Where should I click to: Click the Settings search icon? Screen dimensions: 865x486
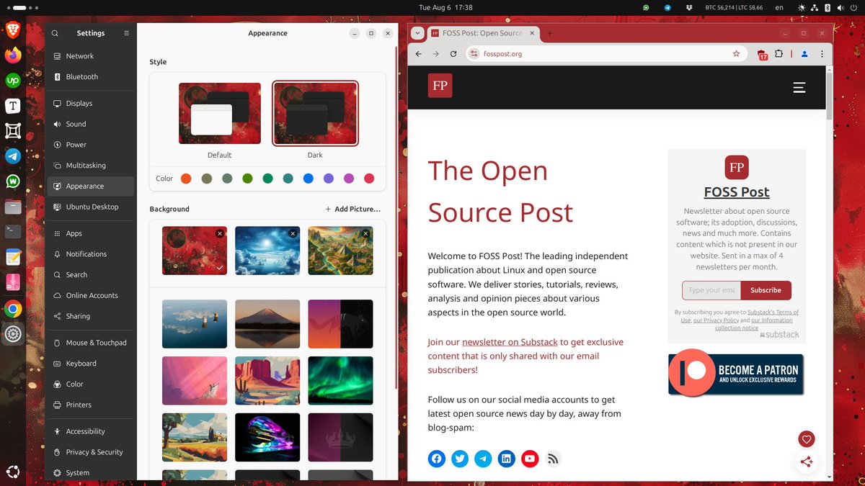tap(55, 33)
